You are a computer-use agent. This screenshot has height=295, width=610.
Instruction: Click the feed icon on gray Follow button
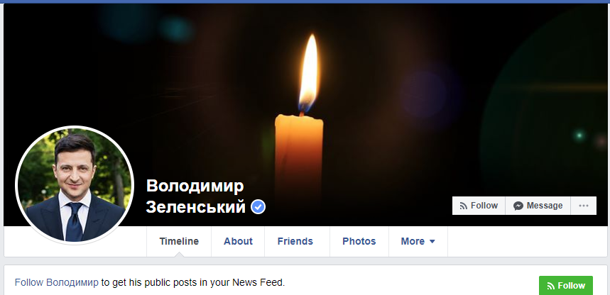coord(463,206)
